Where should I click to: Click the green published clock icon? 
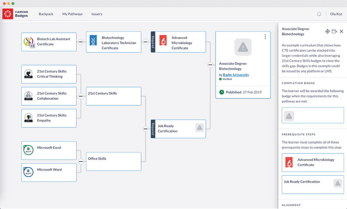(222, 92)
